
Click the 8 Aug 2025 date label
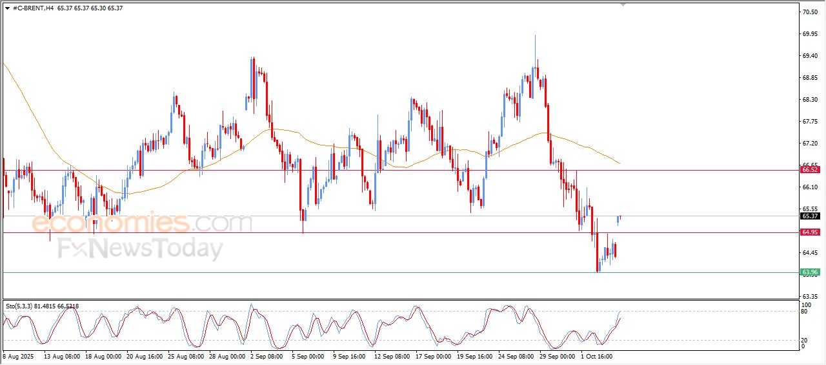click(x=17, y=355)
